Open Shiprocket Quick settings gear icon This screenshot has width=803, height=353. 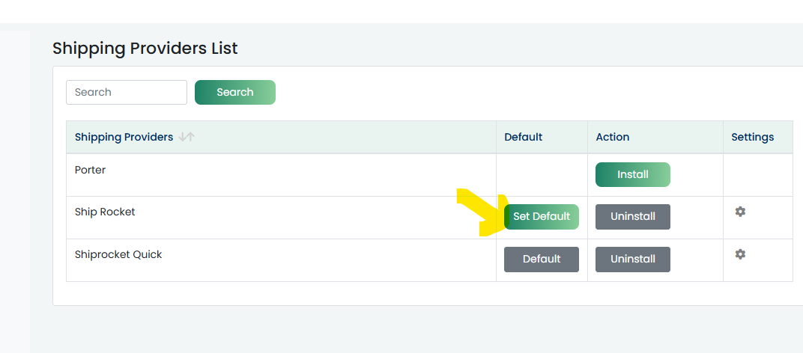point(740,254)
